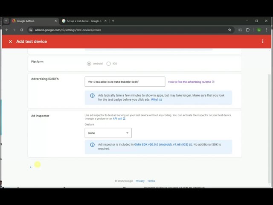Switch to the Google AdMob tab
The height and width of the screenshot is (205, 273).
35,21
